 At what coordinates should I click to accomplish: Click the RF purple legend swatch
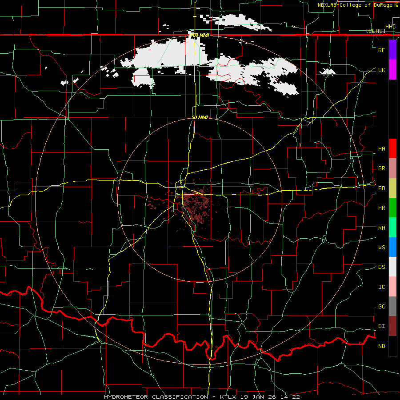tap(392, 50)
